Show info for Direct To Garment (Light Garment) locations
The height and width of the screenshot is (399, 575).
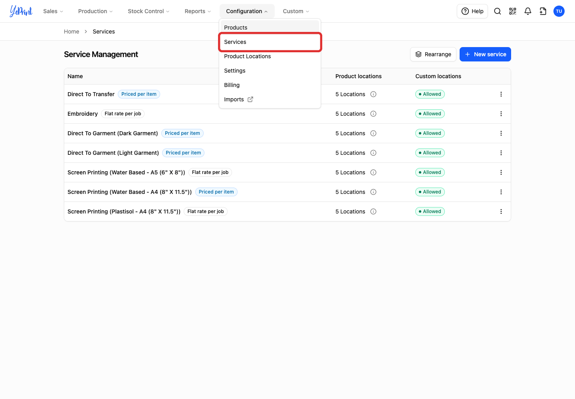tap(373, 153)
